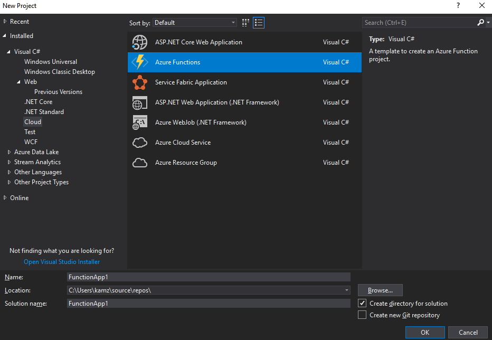This screenshot has width=492, height=340.
Task: Select Windows Universal category
Action: point(51,62)
